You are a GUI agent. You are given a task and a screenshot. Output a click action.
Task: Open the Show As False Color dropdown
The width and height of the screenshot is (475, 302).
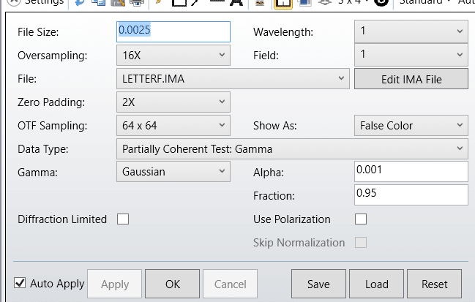click(x=411, y=126)
